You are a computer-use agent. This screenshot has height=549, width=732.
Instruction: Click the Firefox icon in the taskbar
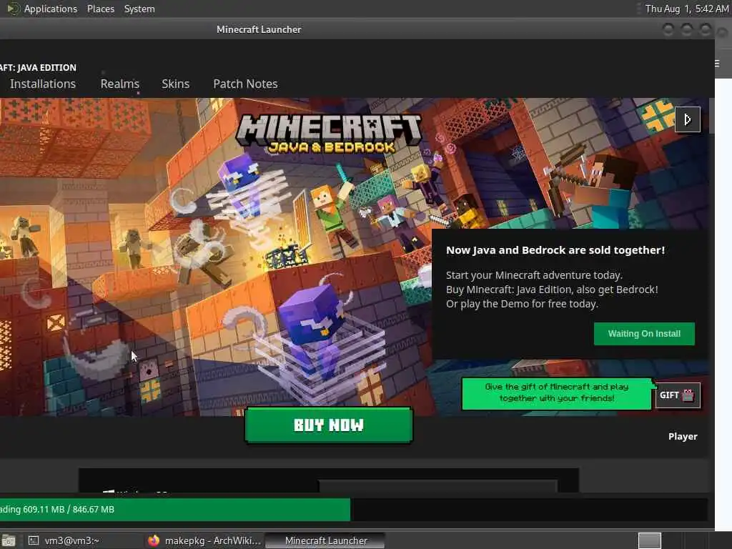[x=154, y=540]
